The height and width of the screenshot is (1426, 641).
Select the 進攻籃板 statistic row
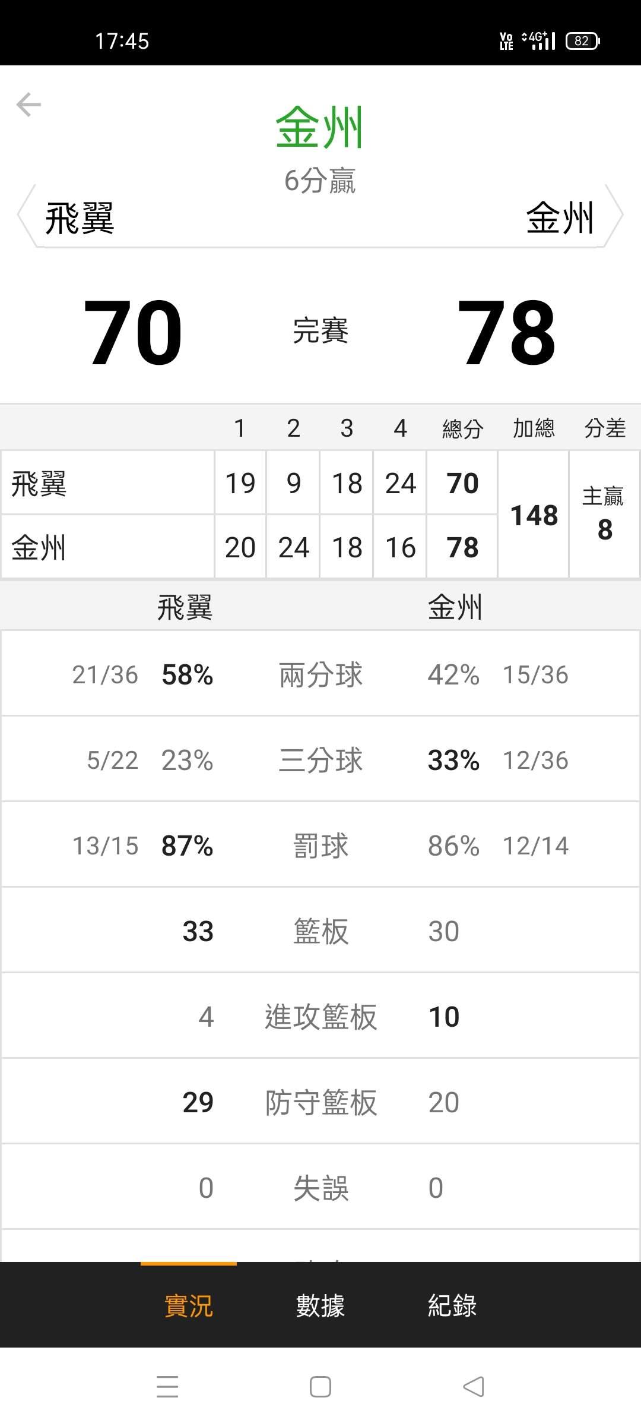[x=320, y=1016]
